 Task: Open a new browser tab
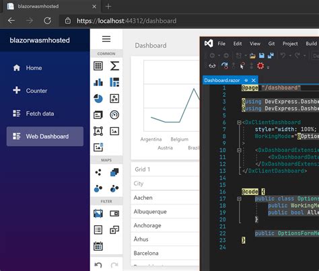coord(108,7)
